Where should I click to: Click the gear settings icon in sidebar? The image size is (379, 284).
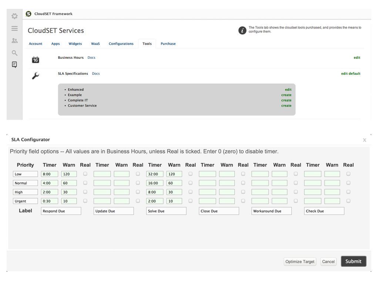(x=14, y=16)
